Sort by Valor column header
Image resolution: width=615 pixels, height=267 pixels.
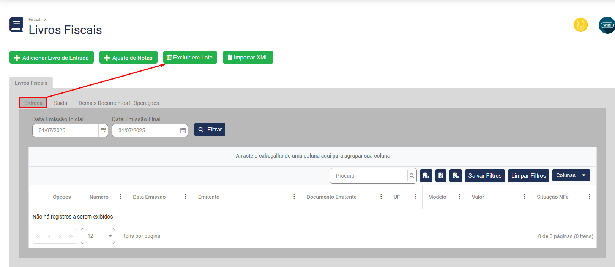(478, 197)
